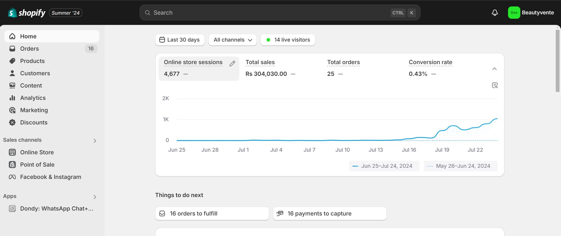This screenshot has height=236, width=561.
Task: Click the inbox icon in 16 orders to fulfill
Action: coord(162,213)
